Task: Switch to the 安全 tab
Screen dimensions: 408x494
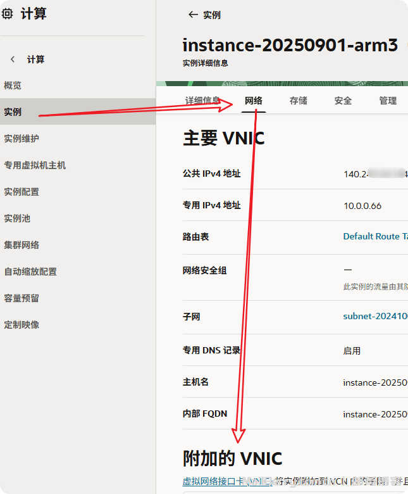Action: [343, 101]
